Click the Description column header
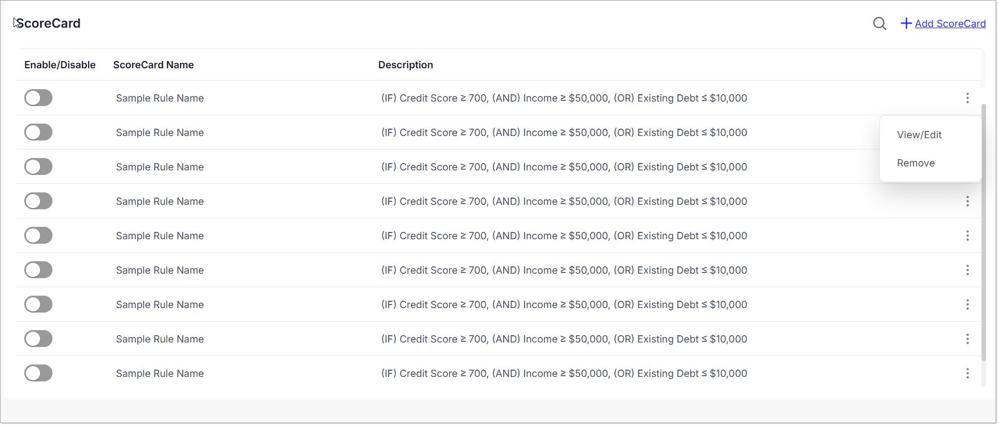Viewport: 999px width, 426px height. [406, 65]
